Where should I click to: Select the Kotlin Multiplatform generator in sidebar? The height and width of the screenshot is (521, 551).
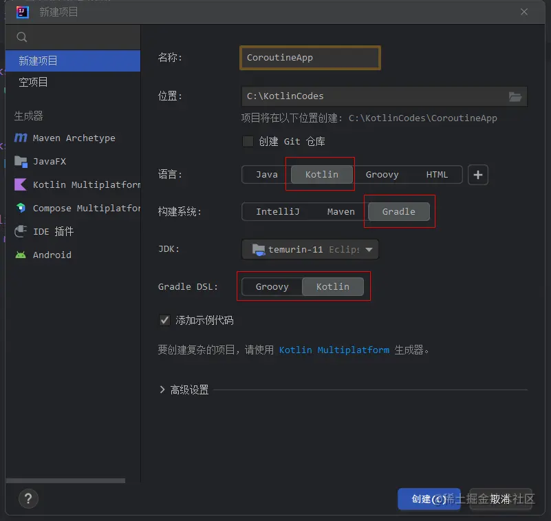73,184
